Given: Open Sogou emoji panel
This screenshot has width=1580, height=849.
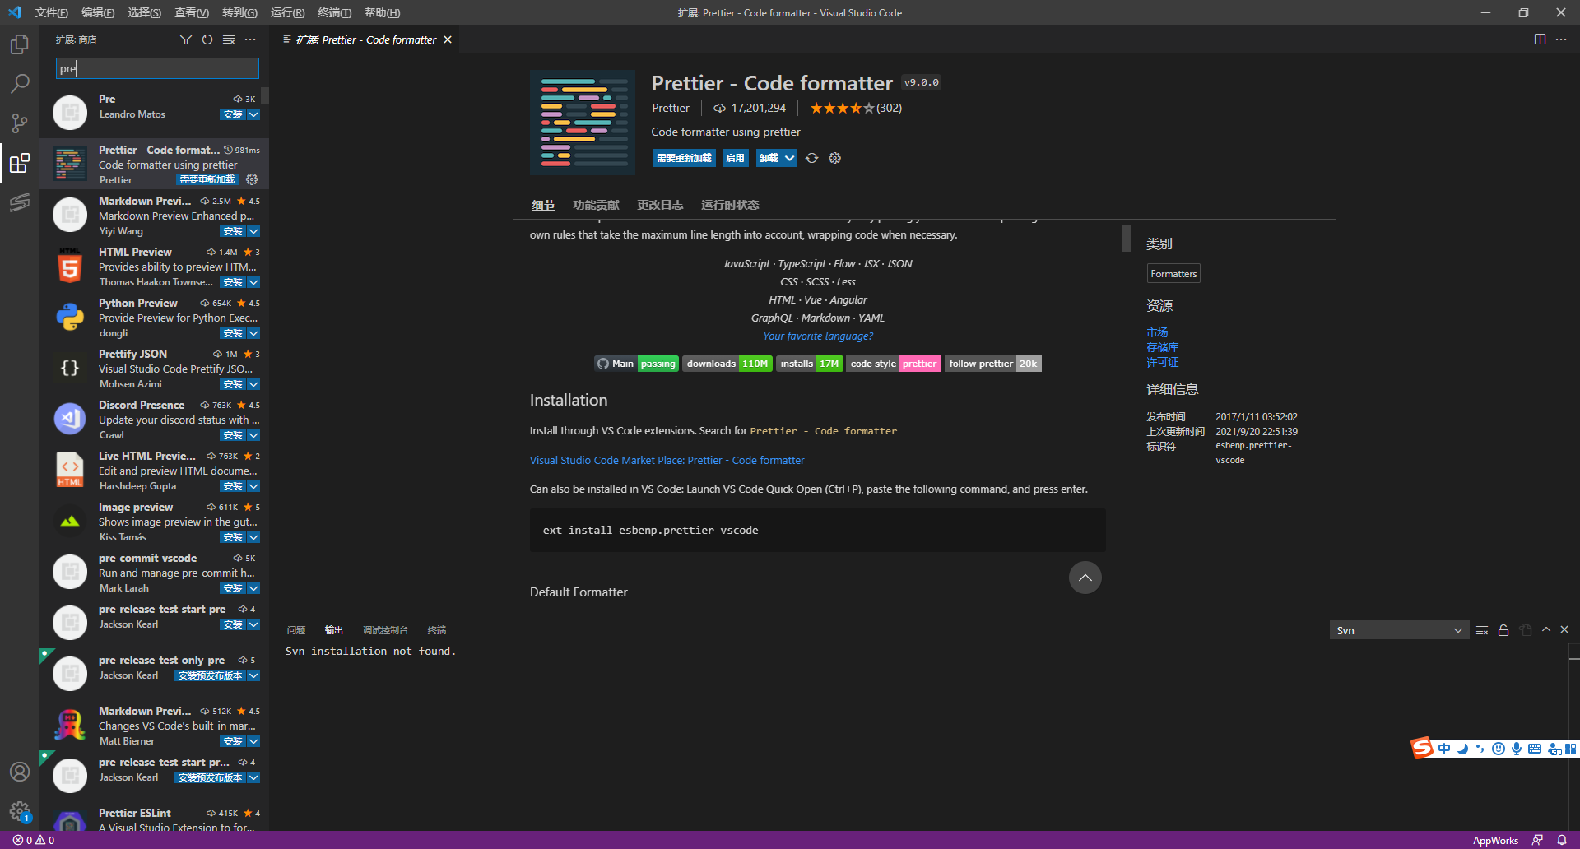Looking at the screenshot, I should (x=1498, y=749).
